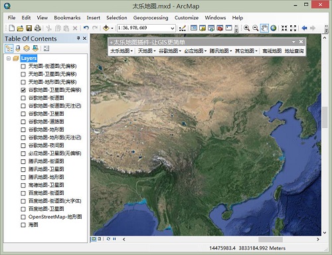332x255 pixels.
Task: Click the Undo arrow icon
Action: [86, 28]
